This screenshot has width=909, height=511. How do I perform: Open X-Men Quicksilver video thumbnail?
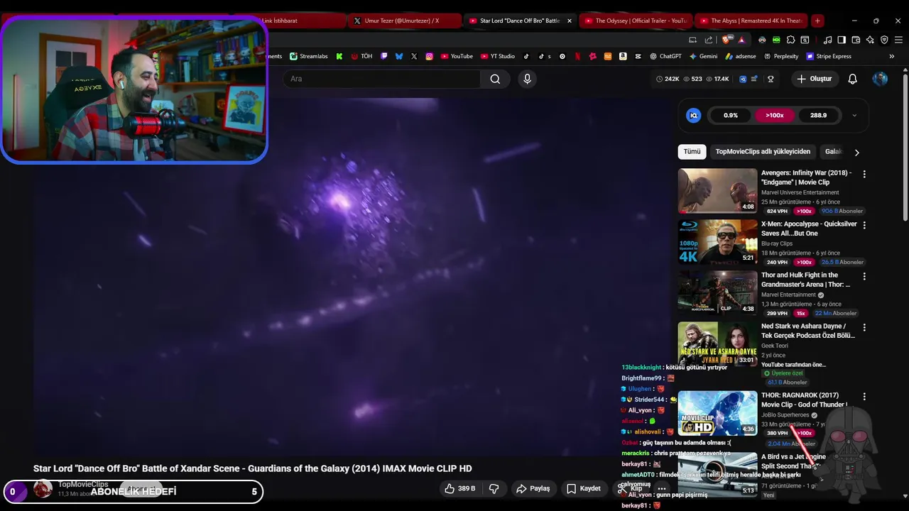pyautogui.click(x=717, y=241)
